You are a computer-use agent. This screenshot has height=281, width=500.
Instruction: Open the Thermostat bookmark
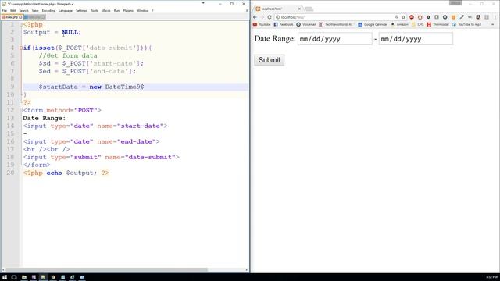(x=437, y=24)
